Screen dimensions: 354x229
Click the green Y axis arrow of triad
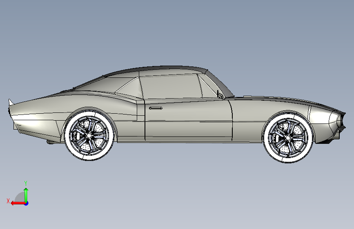[x=26, y=195]
